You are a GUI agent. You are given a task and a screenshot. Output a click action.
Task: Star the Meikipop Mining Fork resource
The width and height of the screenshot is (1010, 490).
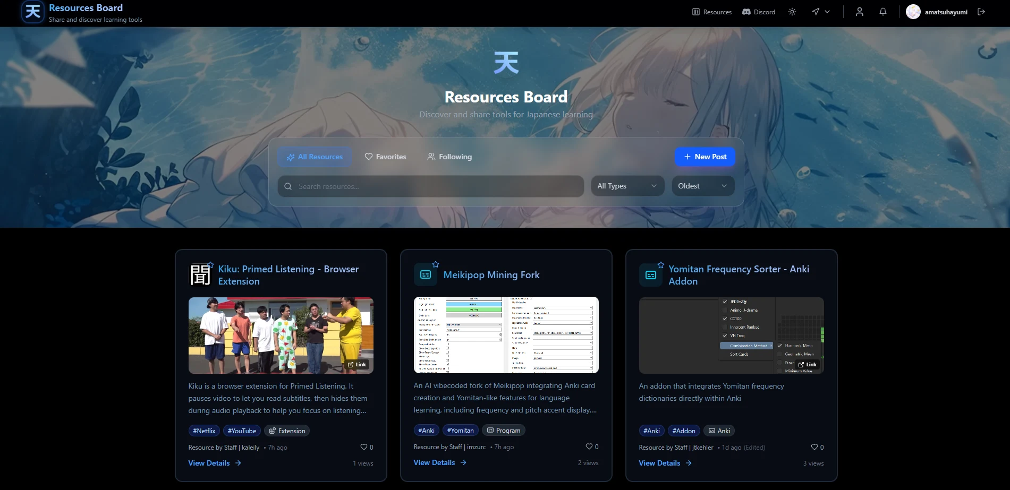pos(436,264)
